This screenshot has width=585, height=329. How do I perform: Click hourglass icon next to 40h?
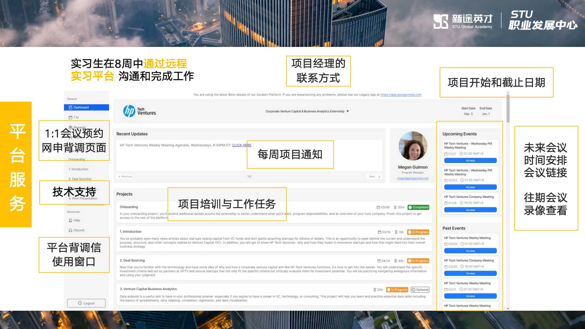[x=395, y=261]
